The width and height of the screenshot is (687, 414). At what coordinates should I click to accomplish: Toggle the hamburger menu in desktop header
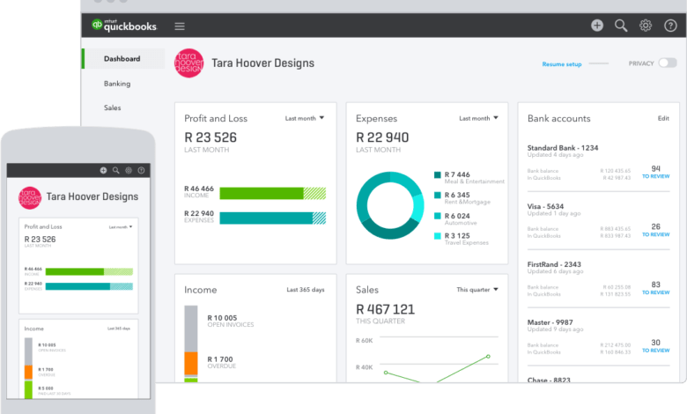(180, 26)
